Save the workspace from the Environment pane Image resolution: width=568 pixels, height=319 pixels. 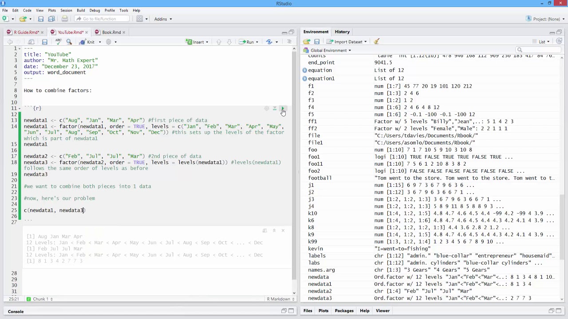(x=317, y=42)
